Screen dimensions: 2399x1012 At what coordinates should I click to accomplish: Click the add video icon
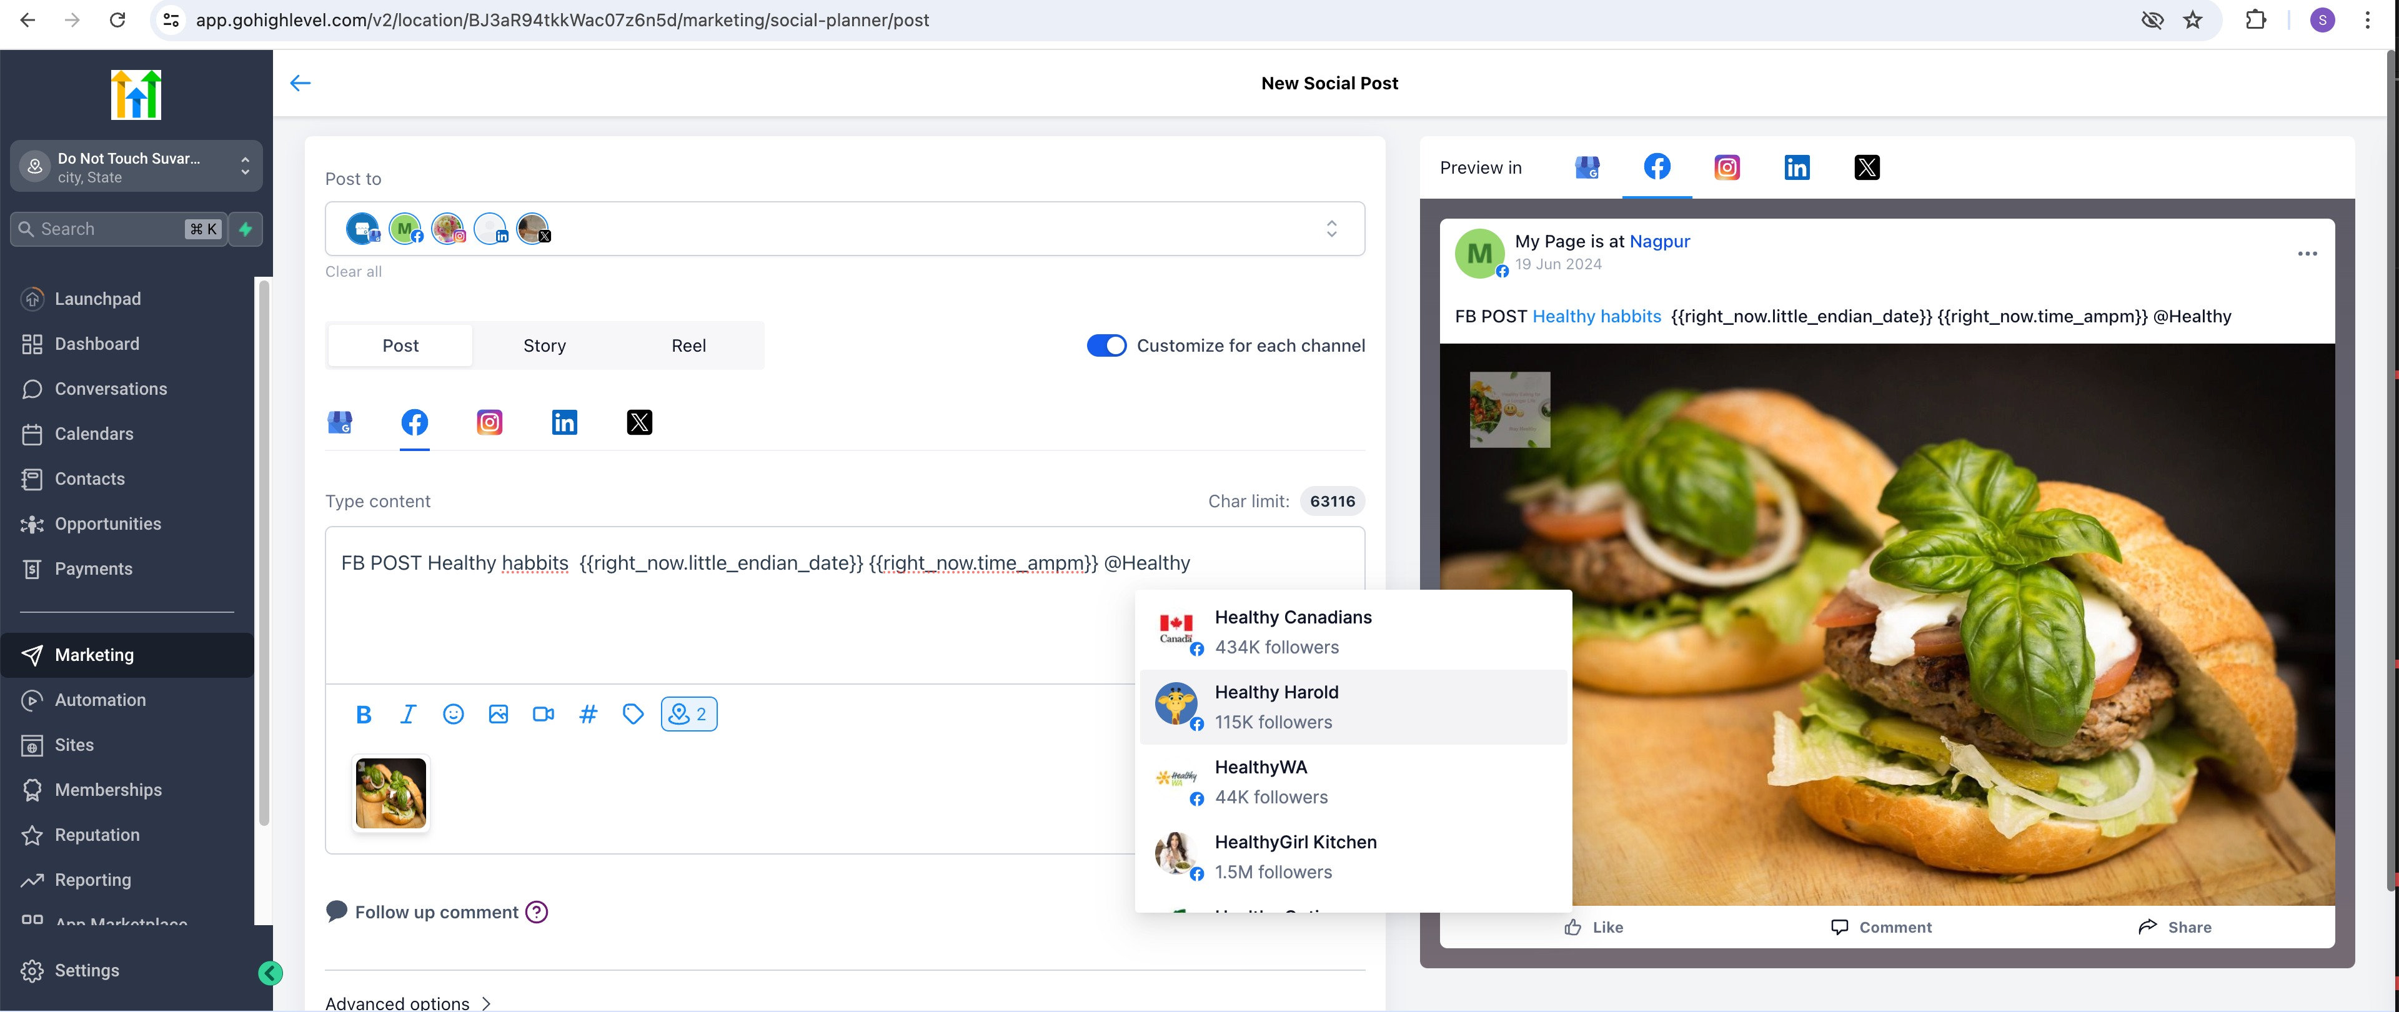point(543,714)
